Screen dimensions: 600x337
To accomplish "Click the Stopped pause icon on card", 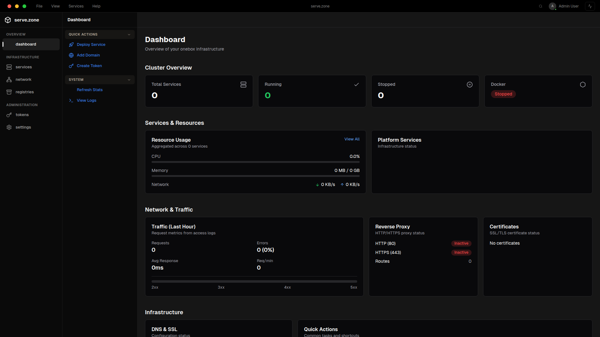I will tap(469, 85).
